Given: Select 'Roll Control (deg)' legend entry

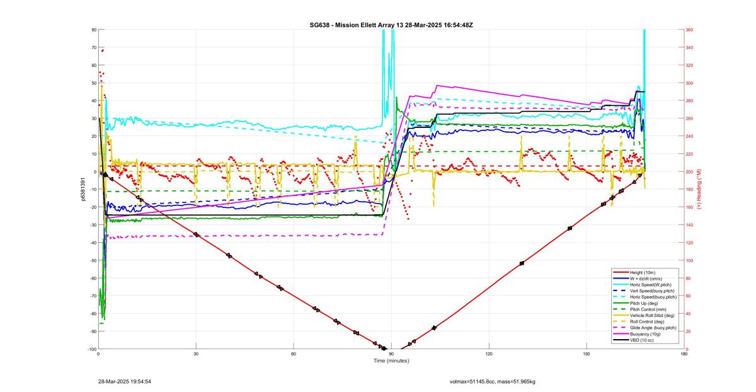Looking at the screenshot, I should tap(647, 321).
